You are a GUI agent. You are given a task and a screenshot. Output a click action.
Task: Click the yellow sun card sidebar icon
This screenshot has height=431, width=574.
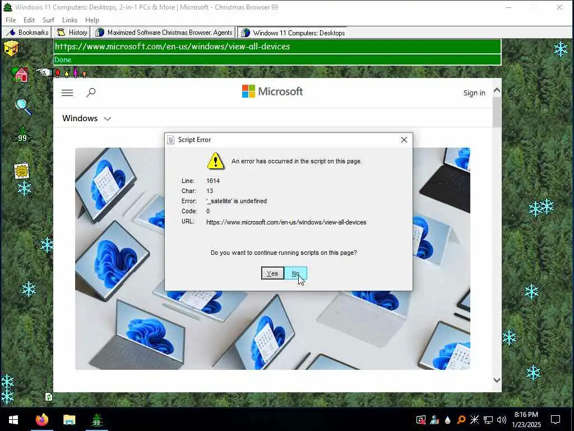click(22, 171)
